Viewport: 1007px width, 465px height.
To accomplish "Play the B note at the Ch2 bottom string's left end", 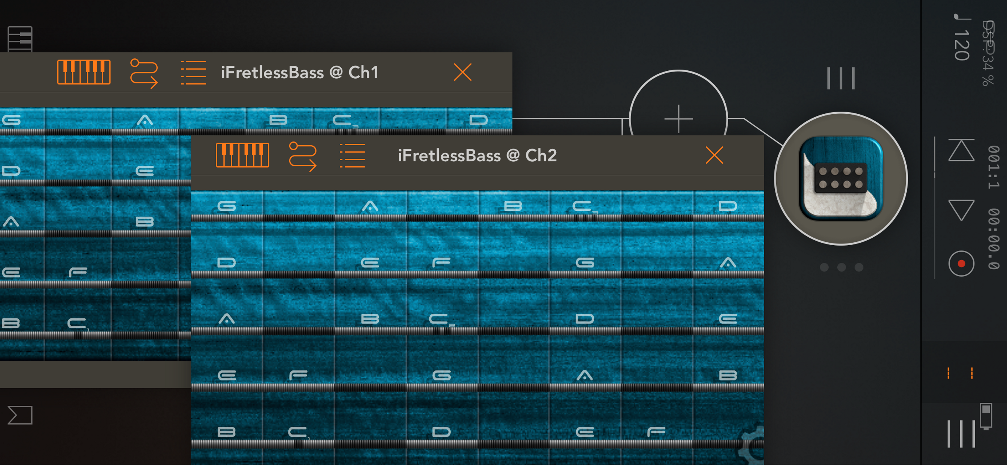I will coord(227,432).
